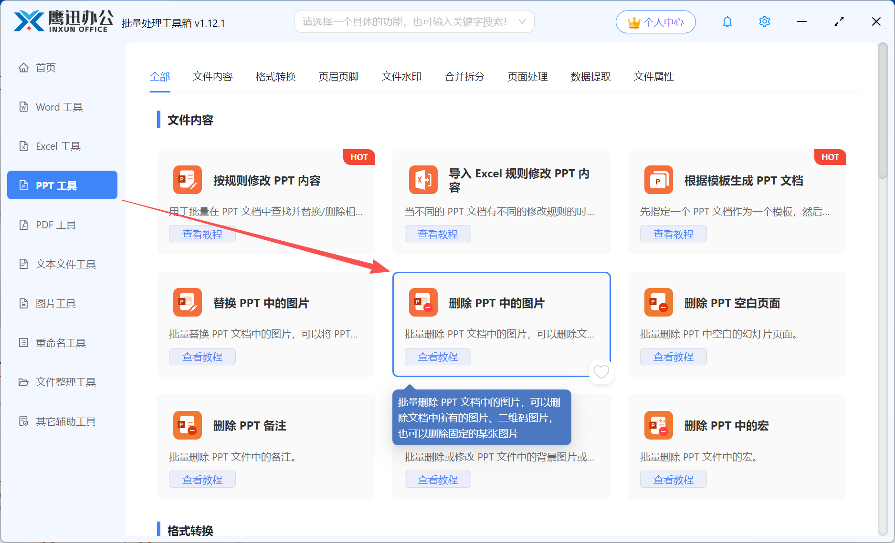Viewport: 895px width, 543px height.
Task: Switch to the 数据提取 tab
Action: tap(590, 77)
